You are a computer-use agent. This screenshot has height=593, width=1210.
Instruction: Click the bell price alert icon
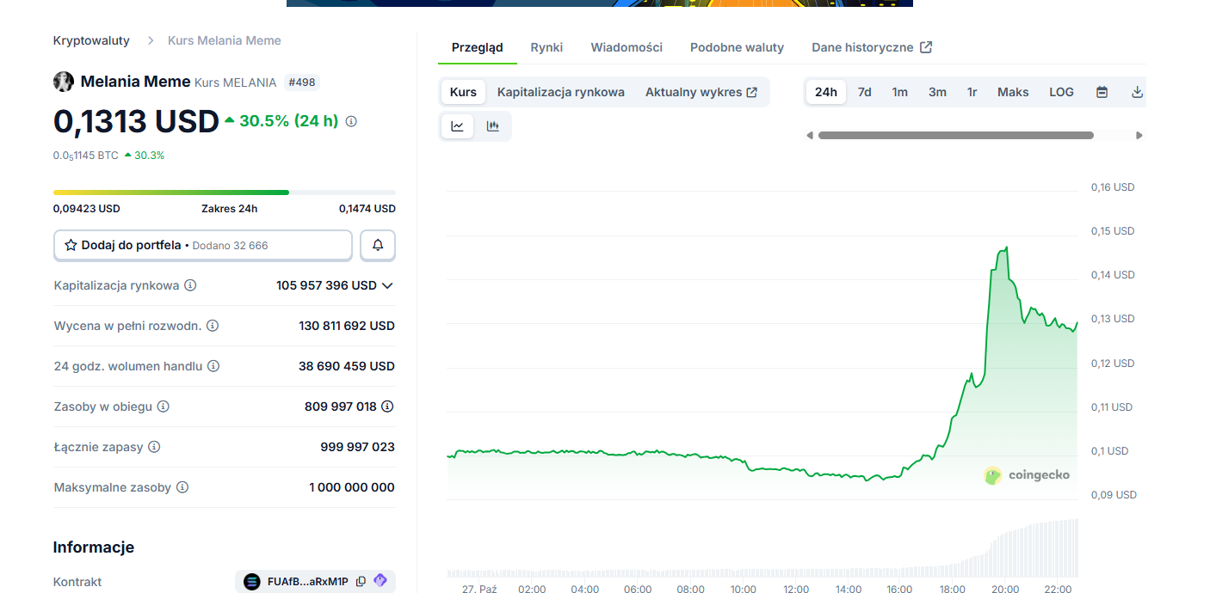click(378, 245)
